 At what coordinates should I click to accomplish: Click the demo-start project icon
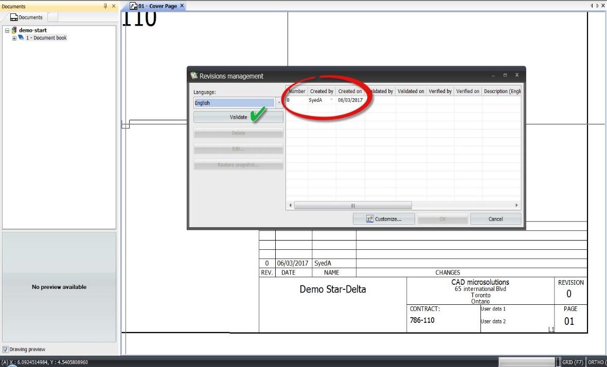coord(14,30)
